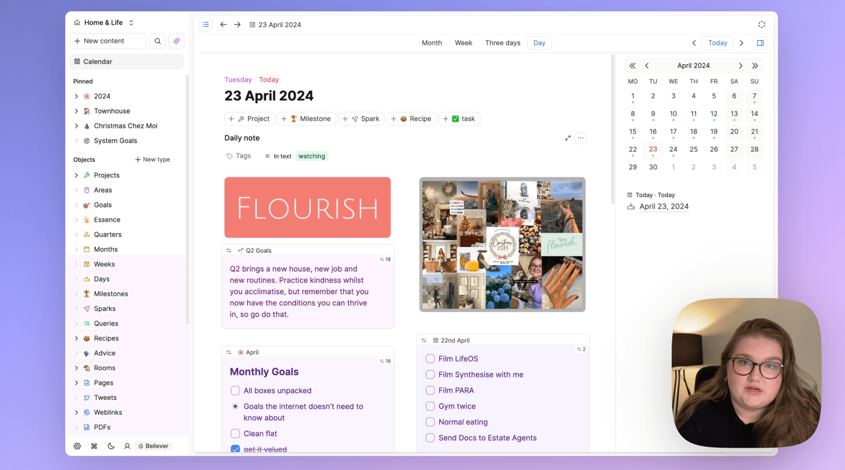845x470 pixels.
Task: Switch to the Month view tab
Action: click(431, 43)
